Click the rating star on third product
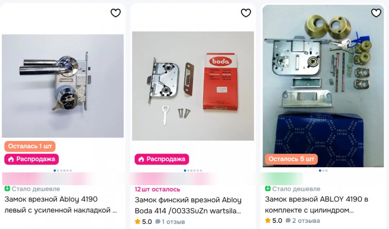Viewport: 389px width, 229px height. click(268, 221)
